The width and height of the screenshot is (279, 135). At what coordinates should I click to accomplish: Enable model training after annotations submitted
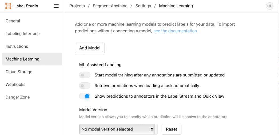[85, 75]
